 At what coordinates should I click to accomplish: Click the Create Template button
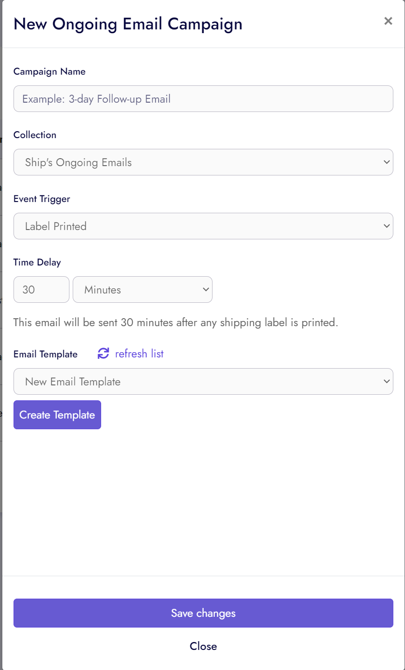pos(57,414)
